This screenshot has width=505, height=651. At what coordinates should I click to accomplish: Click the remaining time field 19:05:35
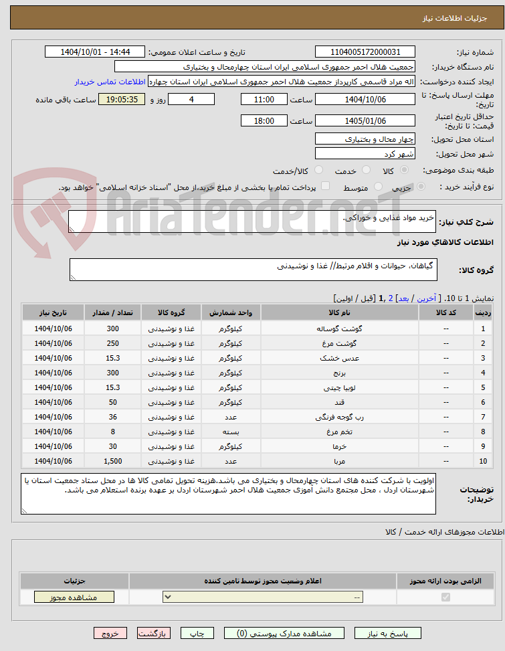[122, 99]
